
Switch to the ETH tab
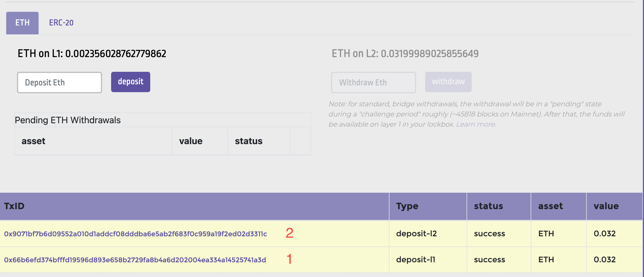[x=22, y=23]
